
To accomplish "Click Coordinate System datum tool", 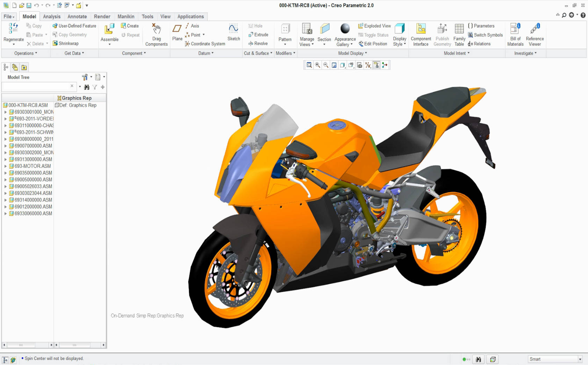I will pos(205,44).
